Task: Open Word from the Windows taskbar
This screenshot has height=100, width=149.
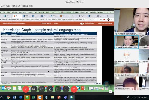Action: (14, 98)
